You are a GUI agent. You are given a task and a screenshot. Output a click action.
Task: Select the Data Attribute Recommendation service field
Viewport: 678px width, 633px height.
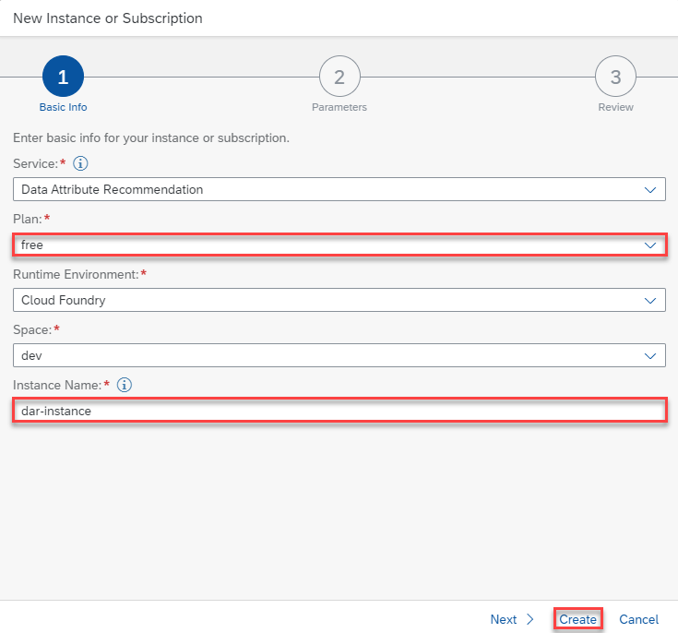pos(339,189)
